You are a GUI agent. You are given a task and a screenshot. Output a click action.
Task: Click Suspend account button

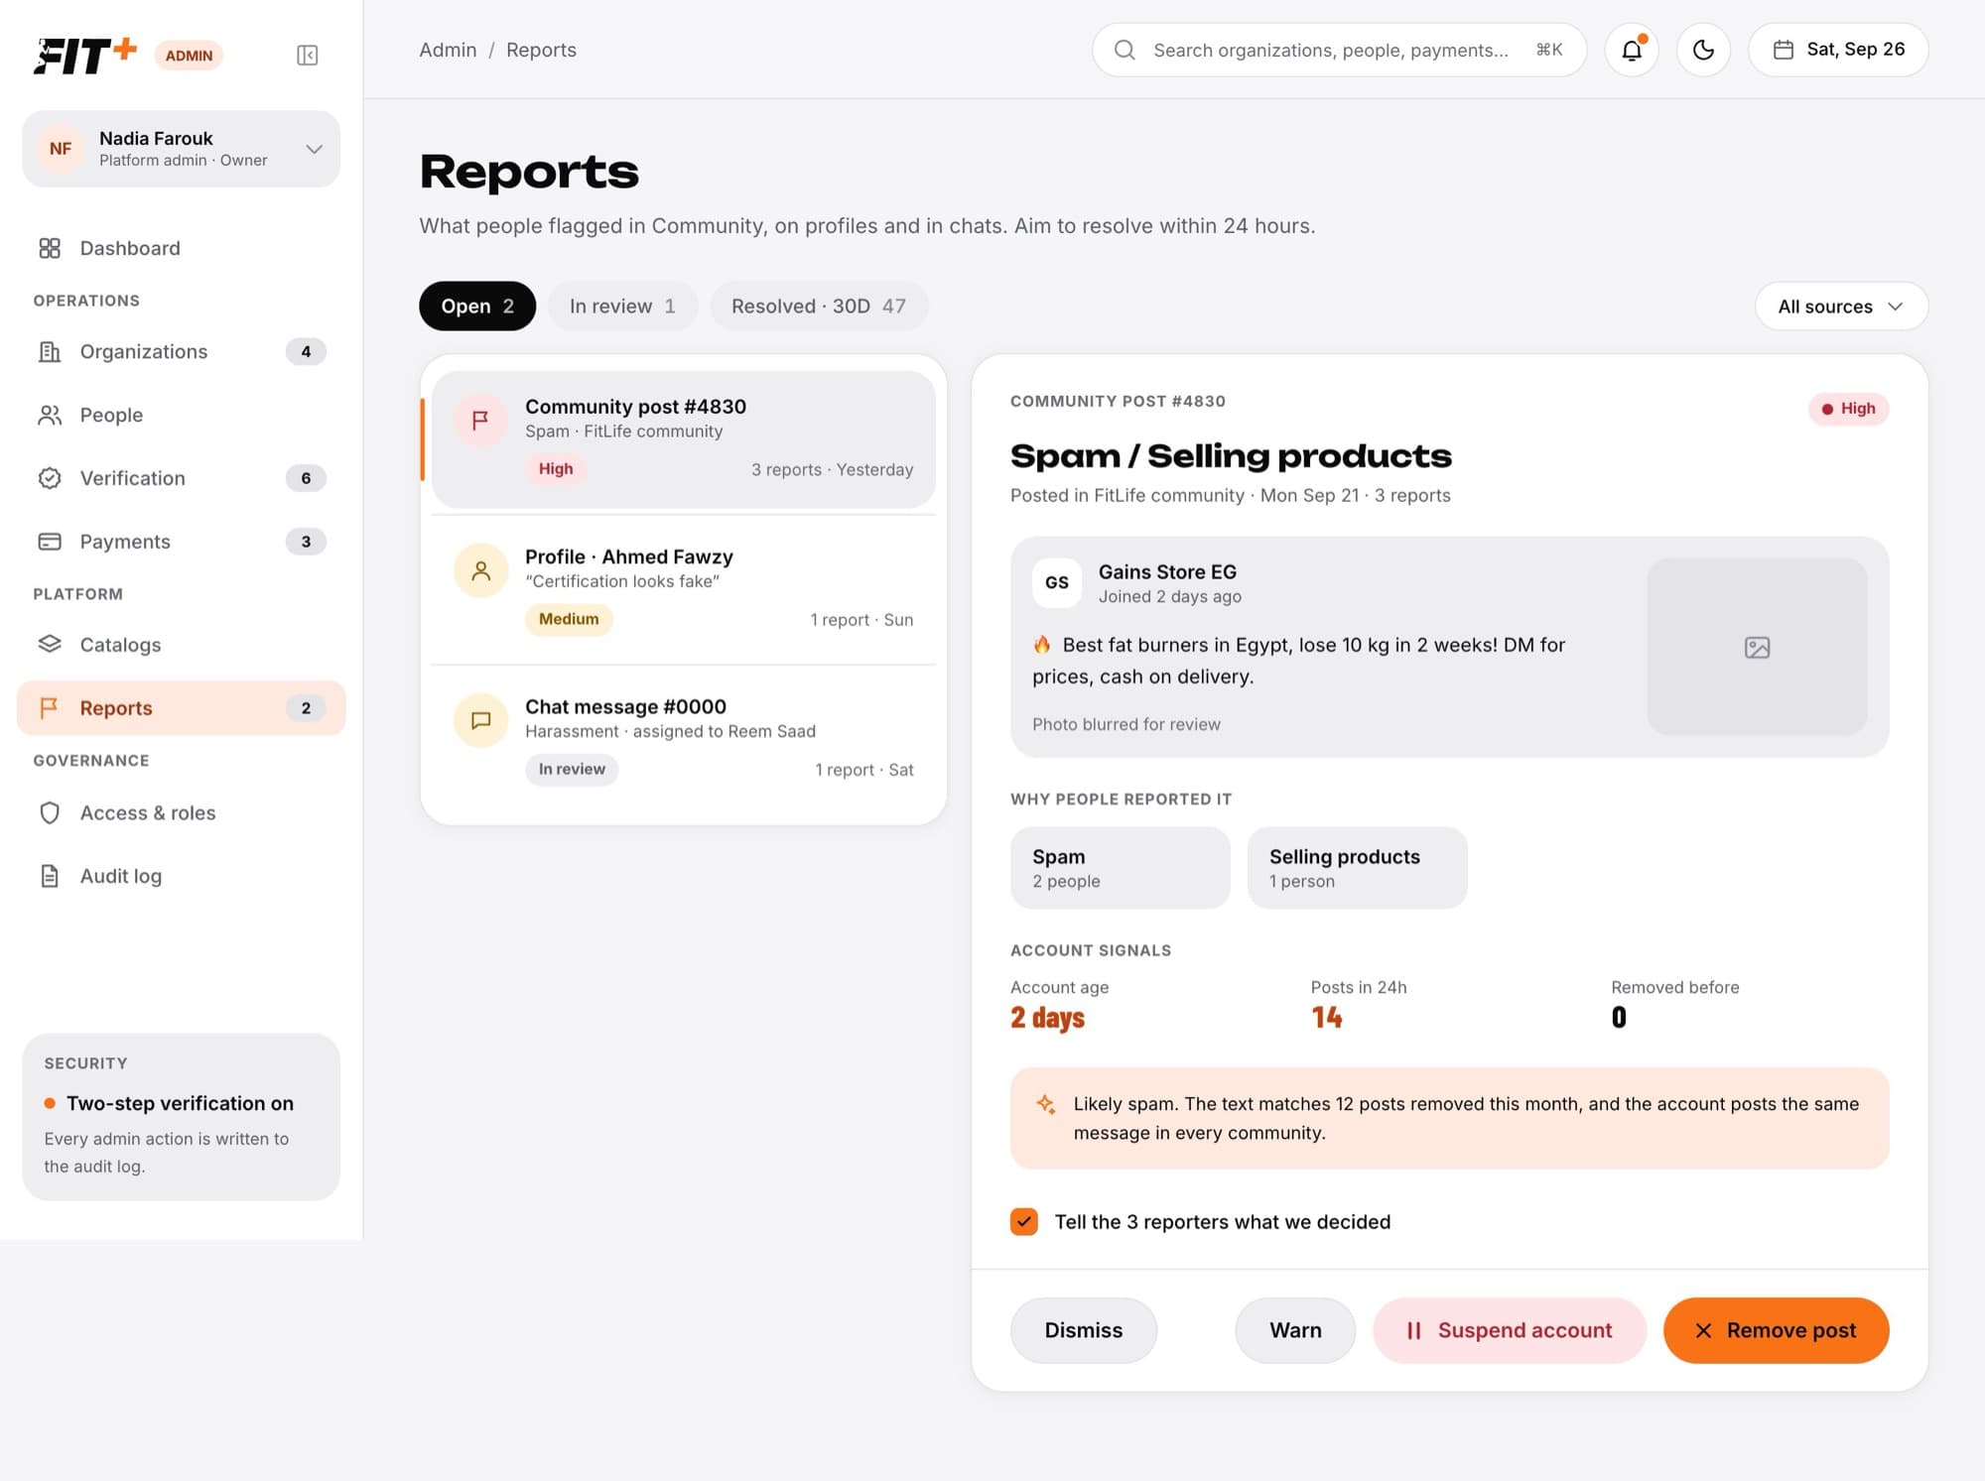coord(1510,1330)
